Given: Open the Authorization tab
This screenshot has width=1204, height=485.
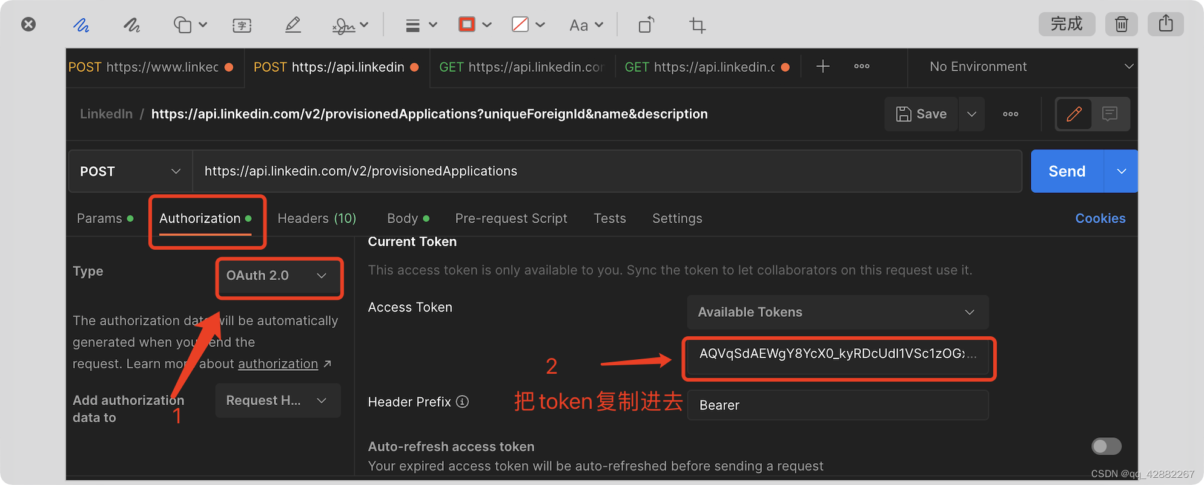Looking at the screenshot, I should [205, 218].
